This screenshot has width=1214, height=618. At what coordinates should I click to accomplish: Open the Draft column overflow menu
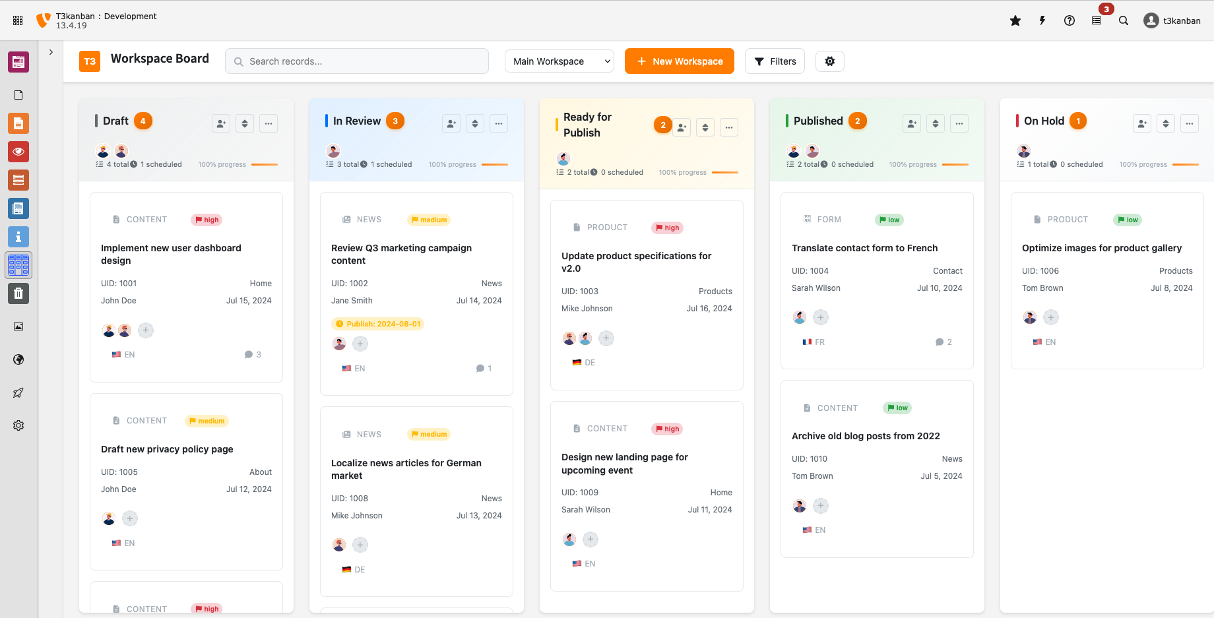[x=268, y=123]
